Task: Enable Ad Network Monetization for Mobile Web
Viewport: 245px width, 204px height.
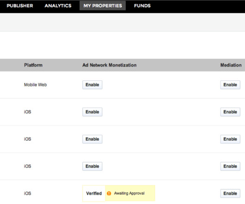Action: click(x=92, y=84)
